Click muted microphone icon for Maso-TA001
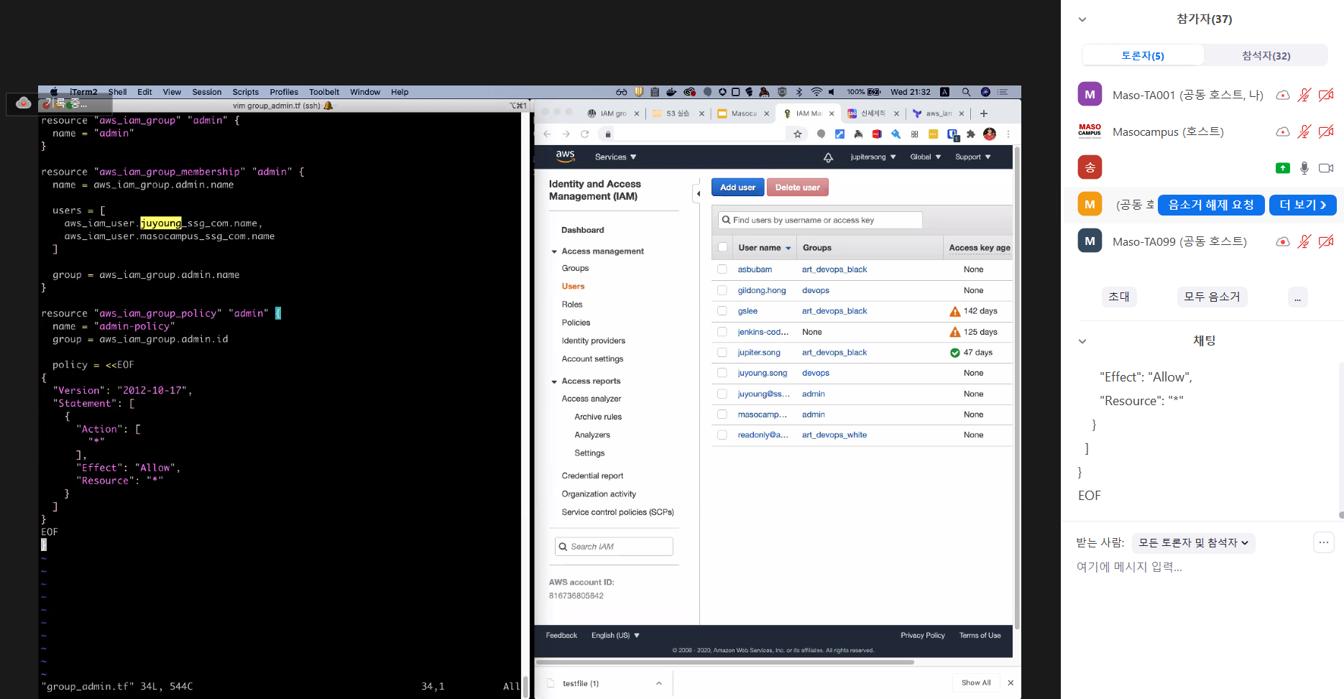Screen dimensions: 1344x699 pos(1304,95)
